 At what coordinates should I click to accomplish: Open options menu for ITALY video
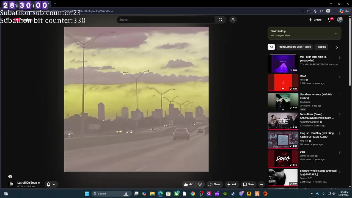pos(340,76)
